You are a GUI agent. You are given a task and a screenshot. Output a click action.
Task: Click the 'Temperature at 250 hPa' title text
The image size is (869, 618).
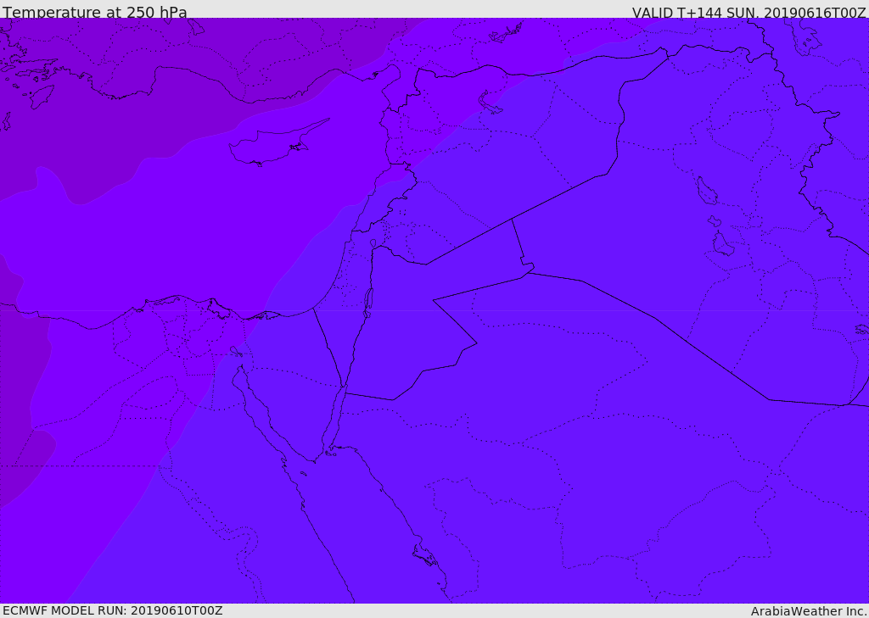point(95,12)
